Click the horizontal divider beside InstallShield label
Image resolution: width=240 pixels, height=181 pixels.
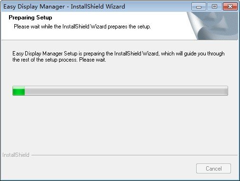134,155
